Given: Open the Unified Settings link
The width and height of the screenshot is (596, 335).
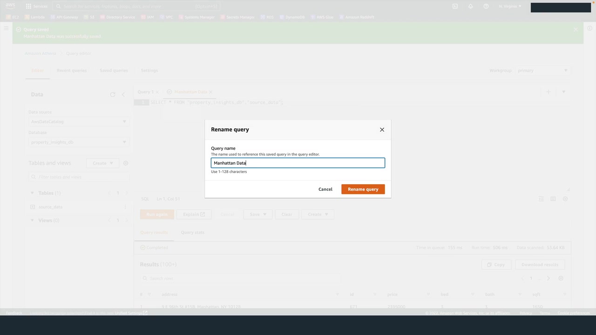Looking at the screenshot, I should coord(131,313).
